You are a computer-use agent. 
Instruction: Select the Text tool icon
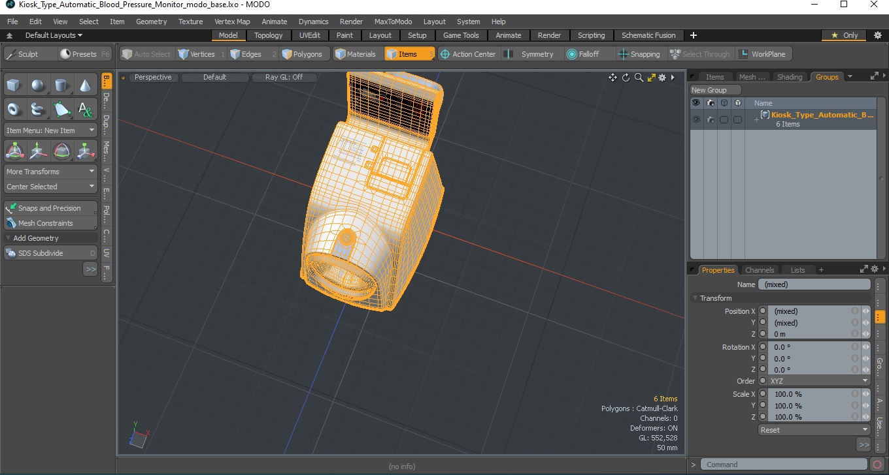tap(86, 109)
